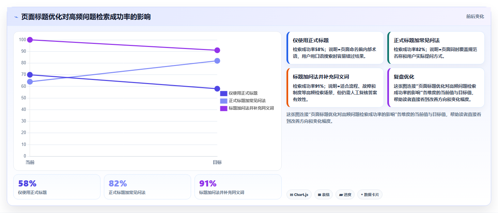This screenshot has height=213, width=498.
Task: Click the icon in the Chart.js chip
Action: pyautogui.click(x=292, y=195)
